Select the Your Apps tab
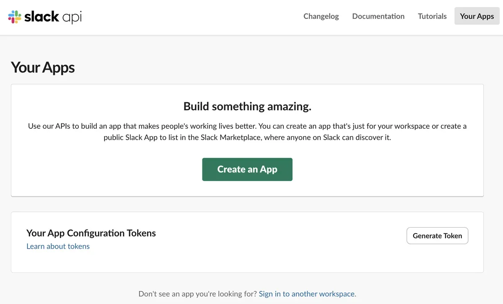 click(x=477, y=16)
